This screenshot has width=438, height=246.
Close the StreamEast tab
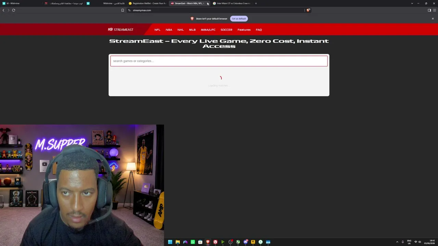(x=208, y=3)
